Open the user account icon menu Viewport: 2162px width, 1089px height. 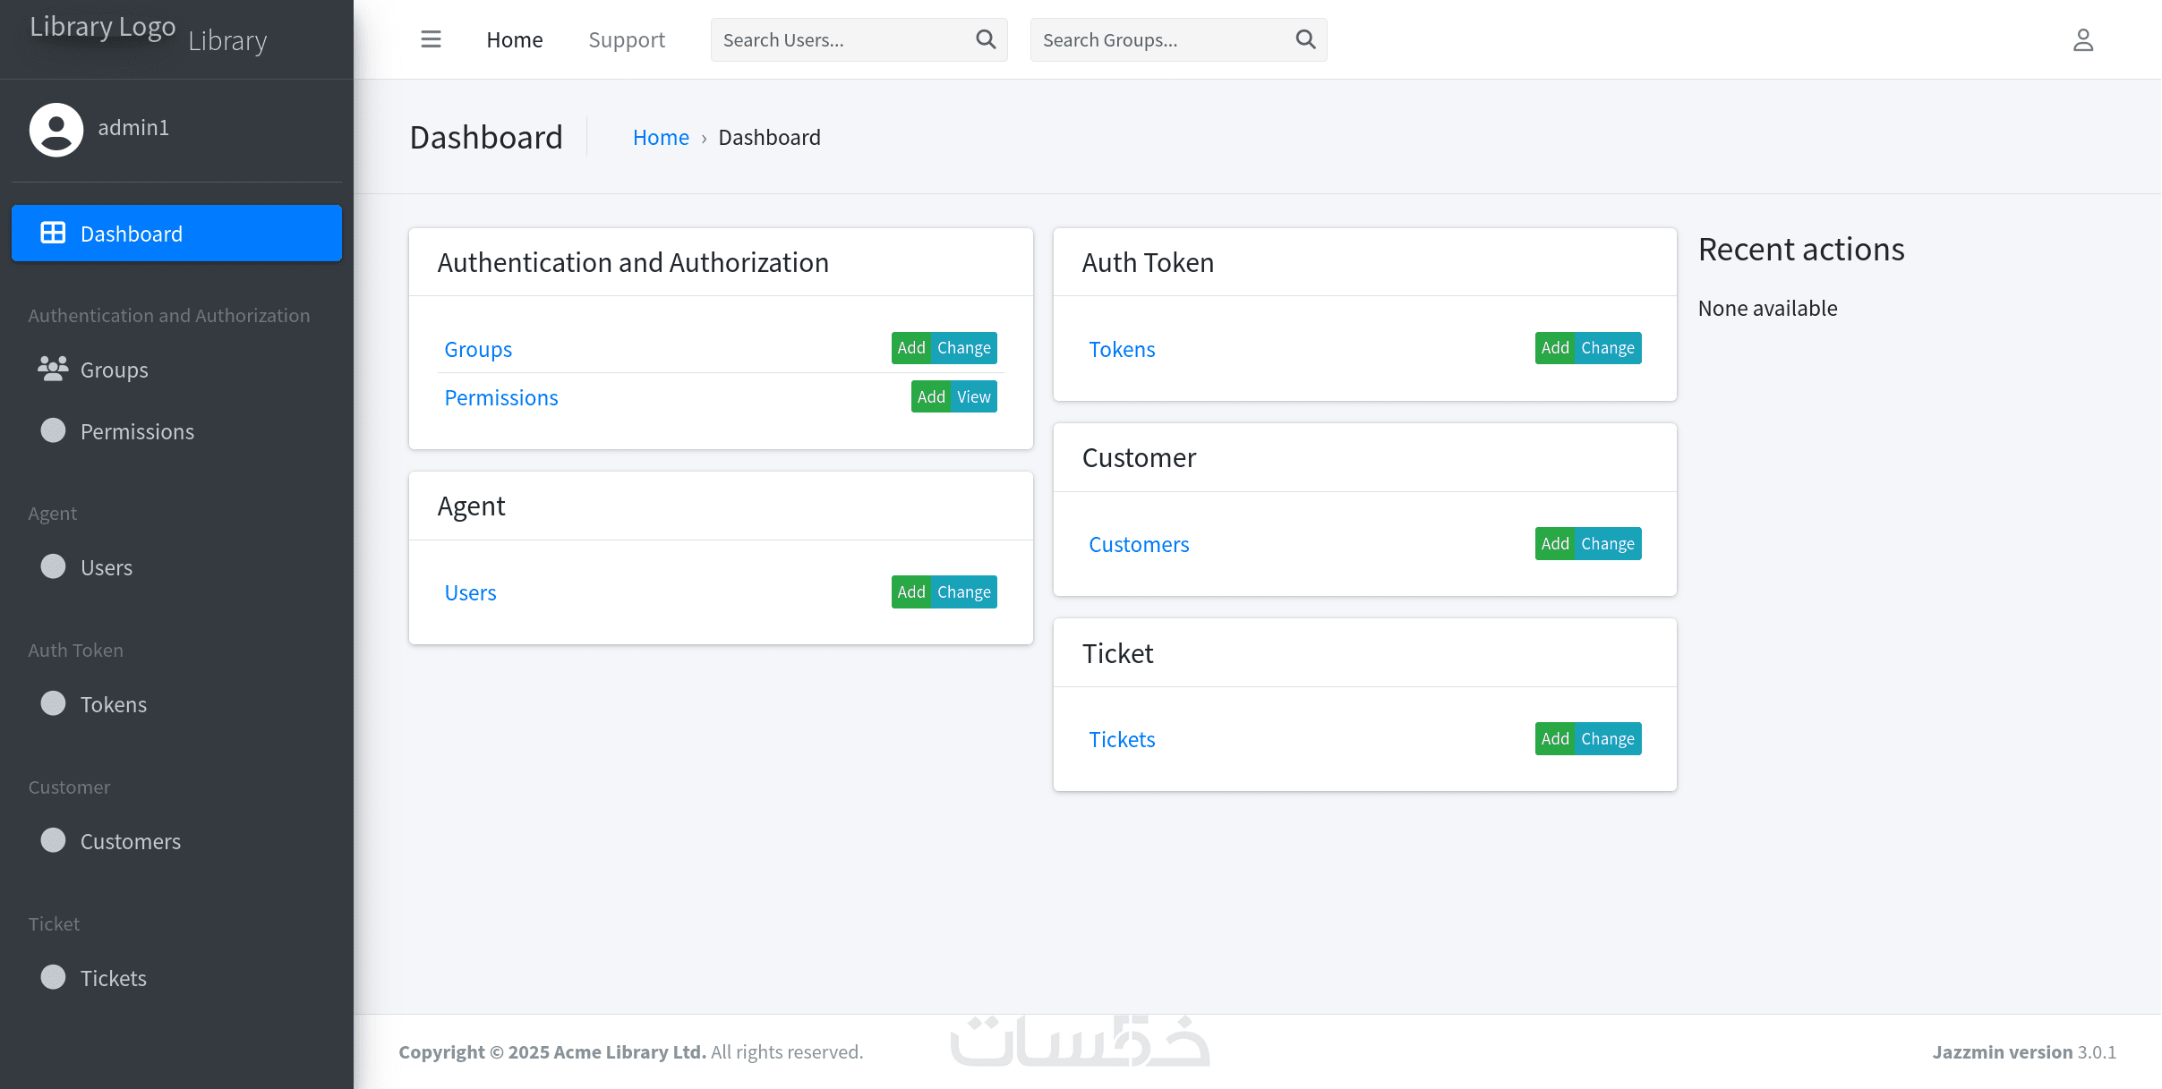tap(2082, 39)
